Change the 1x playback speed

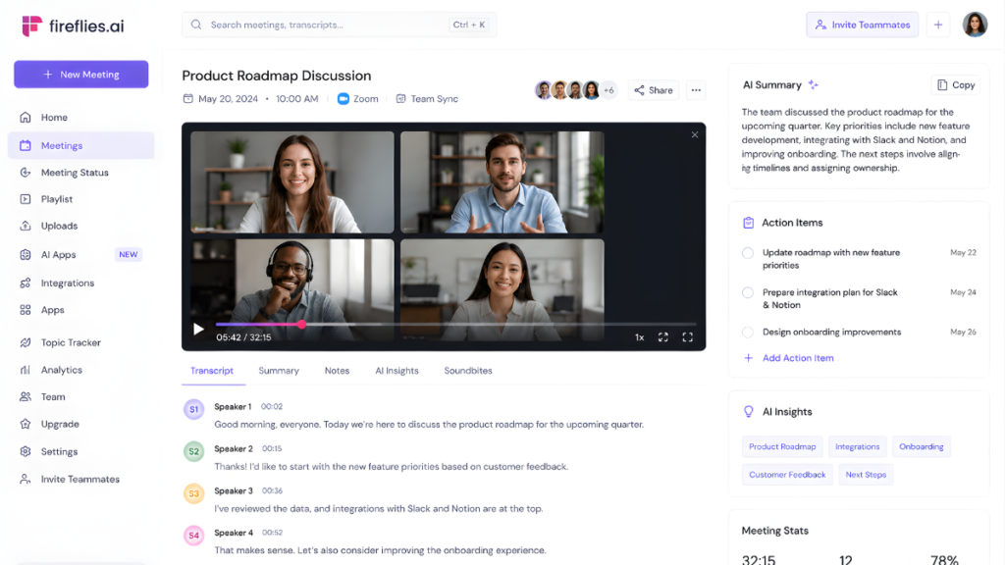pyautogui.click(x=640, y=337)
